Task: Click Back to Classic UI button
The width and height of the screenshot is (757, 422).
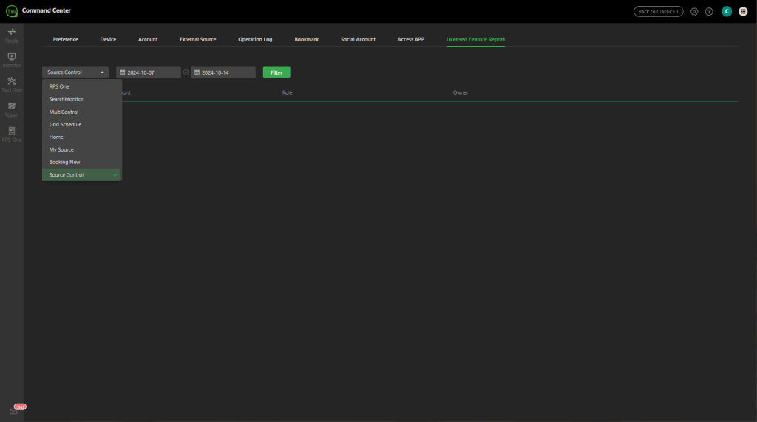Action: [x=658, y=11]
